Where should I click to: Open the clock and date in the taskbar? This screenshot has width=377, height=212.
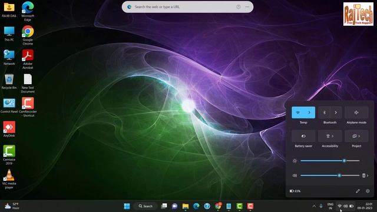(365, 206)
